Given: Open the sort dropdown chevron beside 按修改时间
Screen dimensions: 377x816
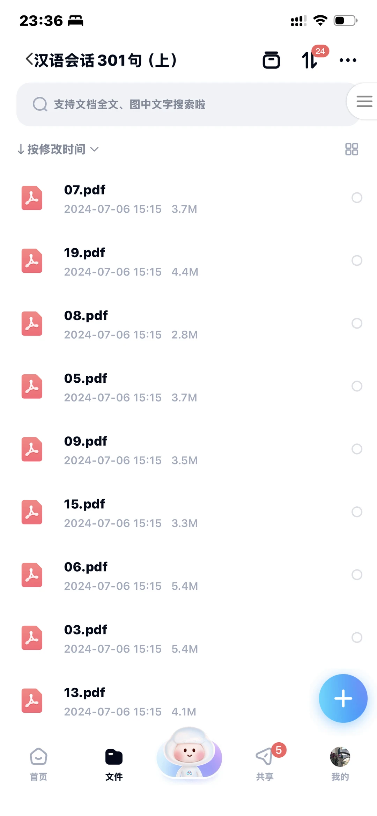Looking at the screenshot, I should [x=94, y=149].
